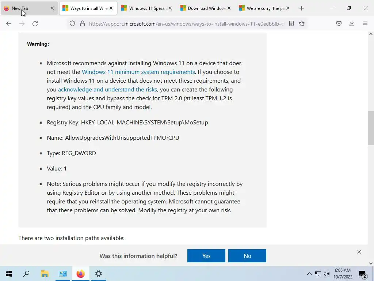This screenshot has width=374, height=281.
Task: Open the notification center
Action: (363, 274)
